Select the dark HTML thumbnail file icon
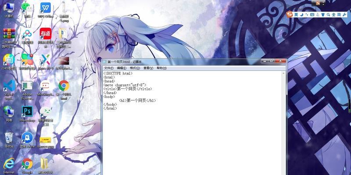The width and height of the screenshot is (351, 175). tap(64, 63)
